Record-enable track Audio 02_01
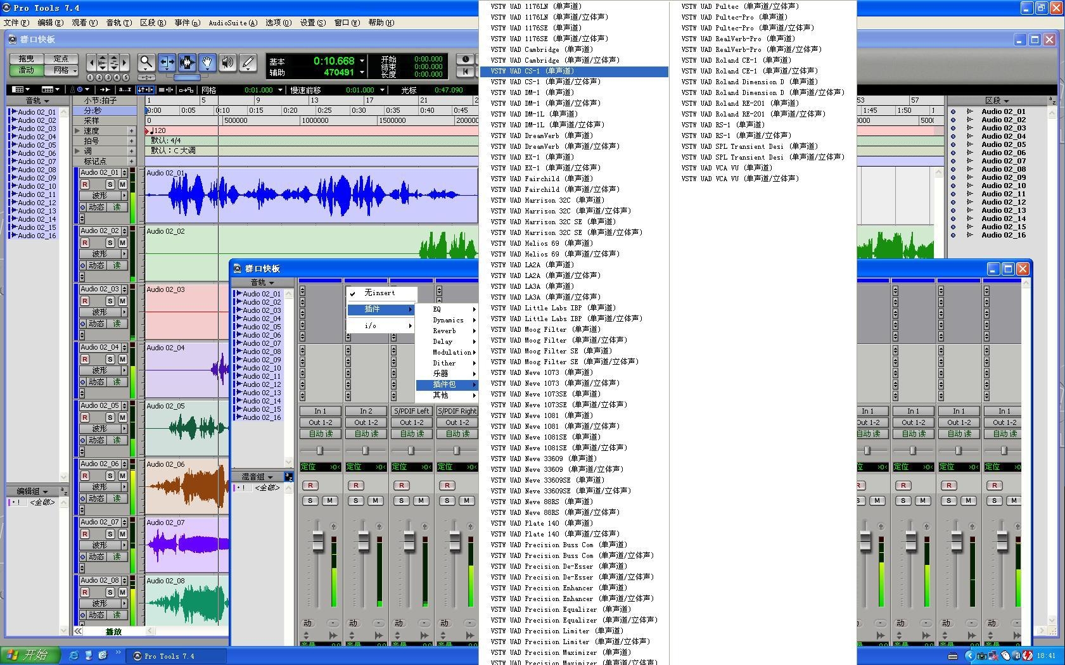 tap(85, 184)
